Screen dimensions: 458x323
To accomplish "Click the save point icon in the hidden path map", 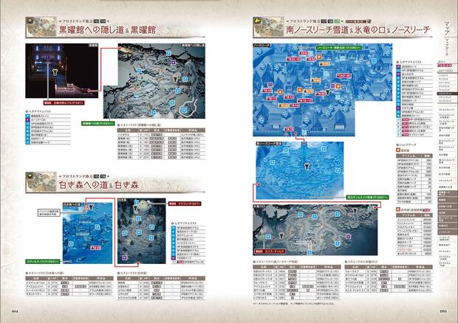I will (x=175, y=78).
